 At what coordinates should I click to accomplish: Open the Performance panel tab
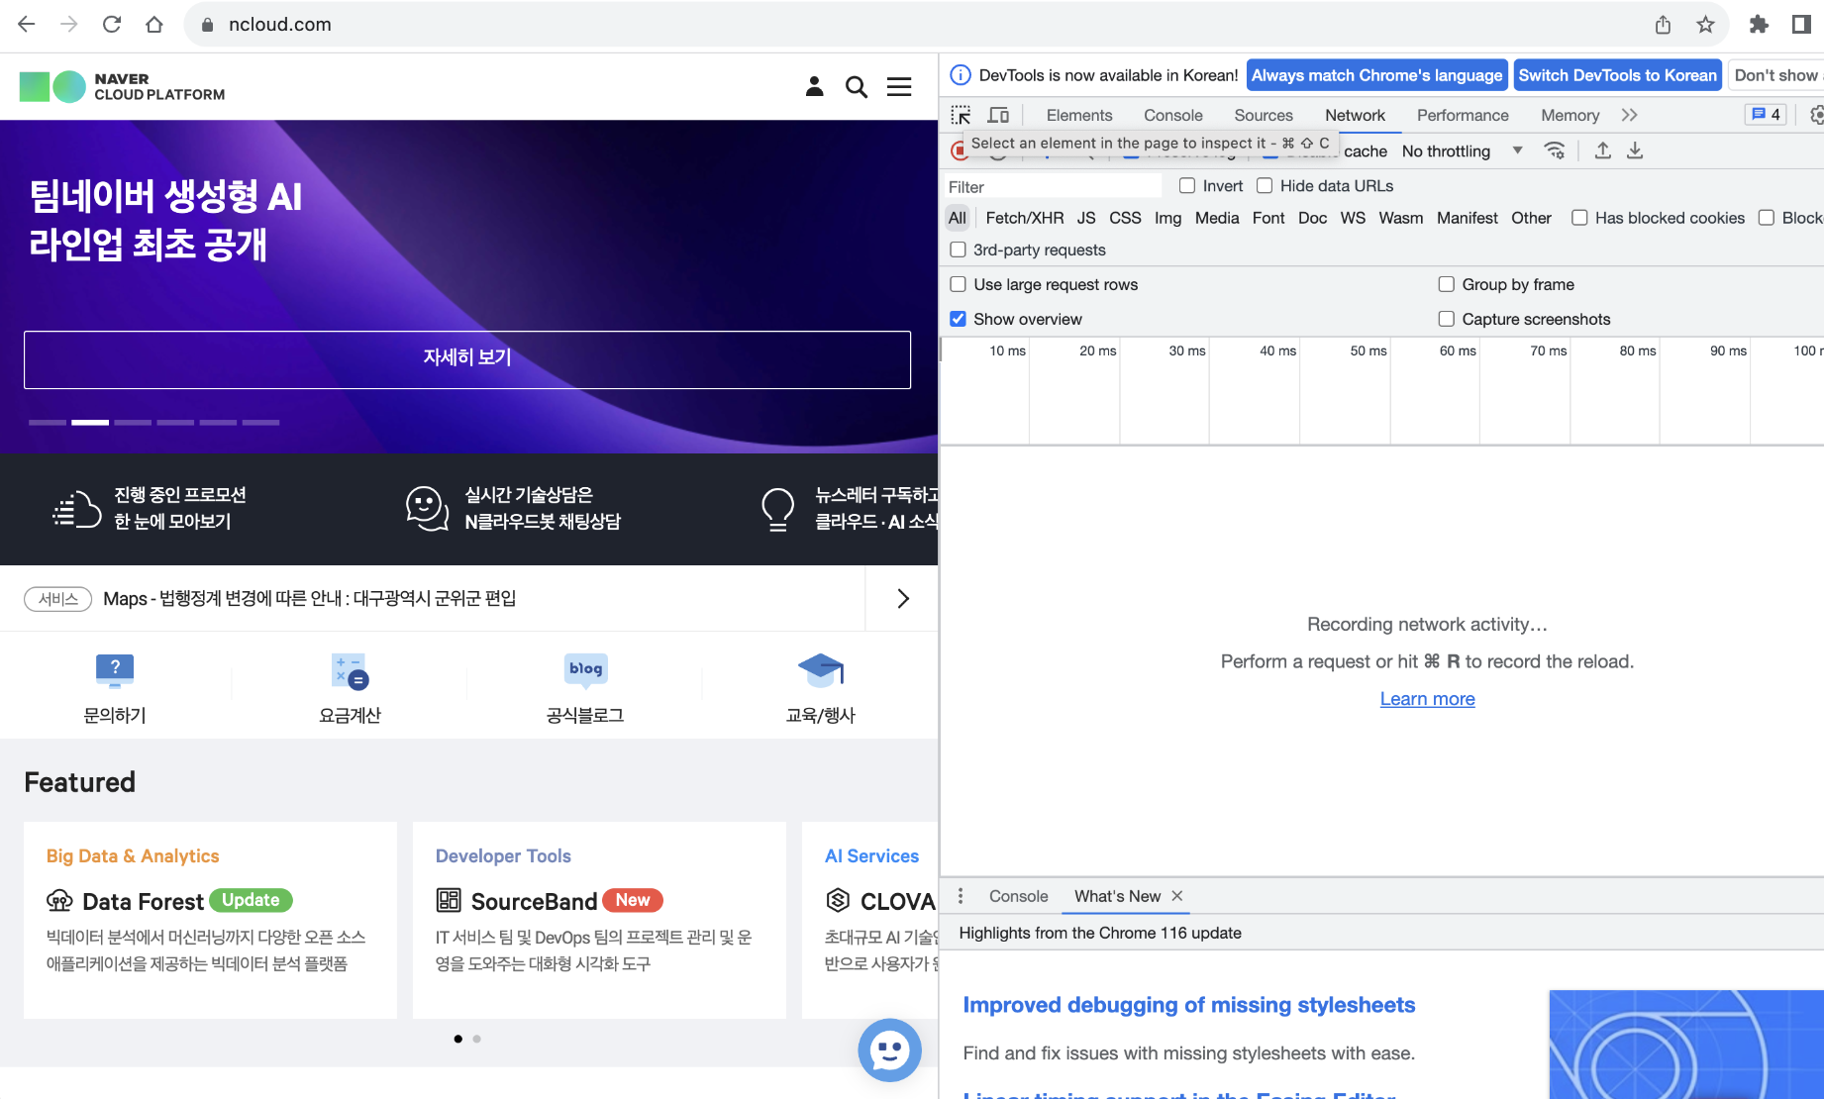[1463, 115]
